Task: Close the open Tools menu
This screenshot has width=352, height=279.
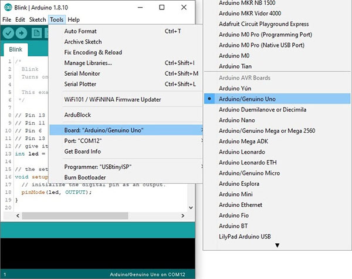Action: click(56, 19)
